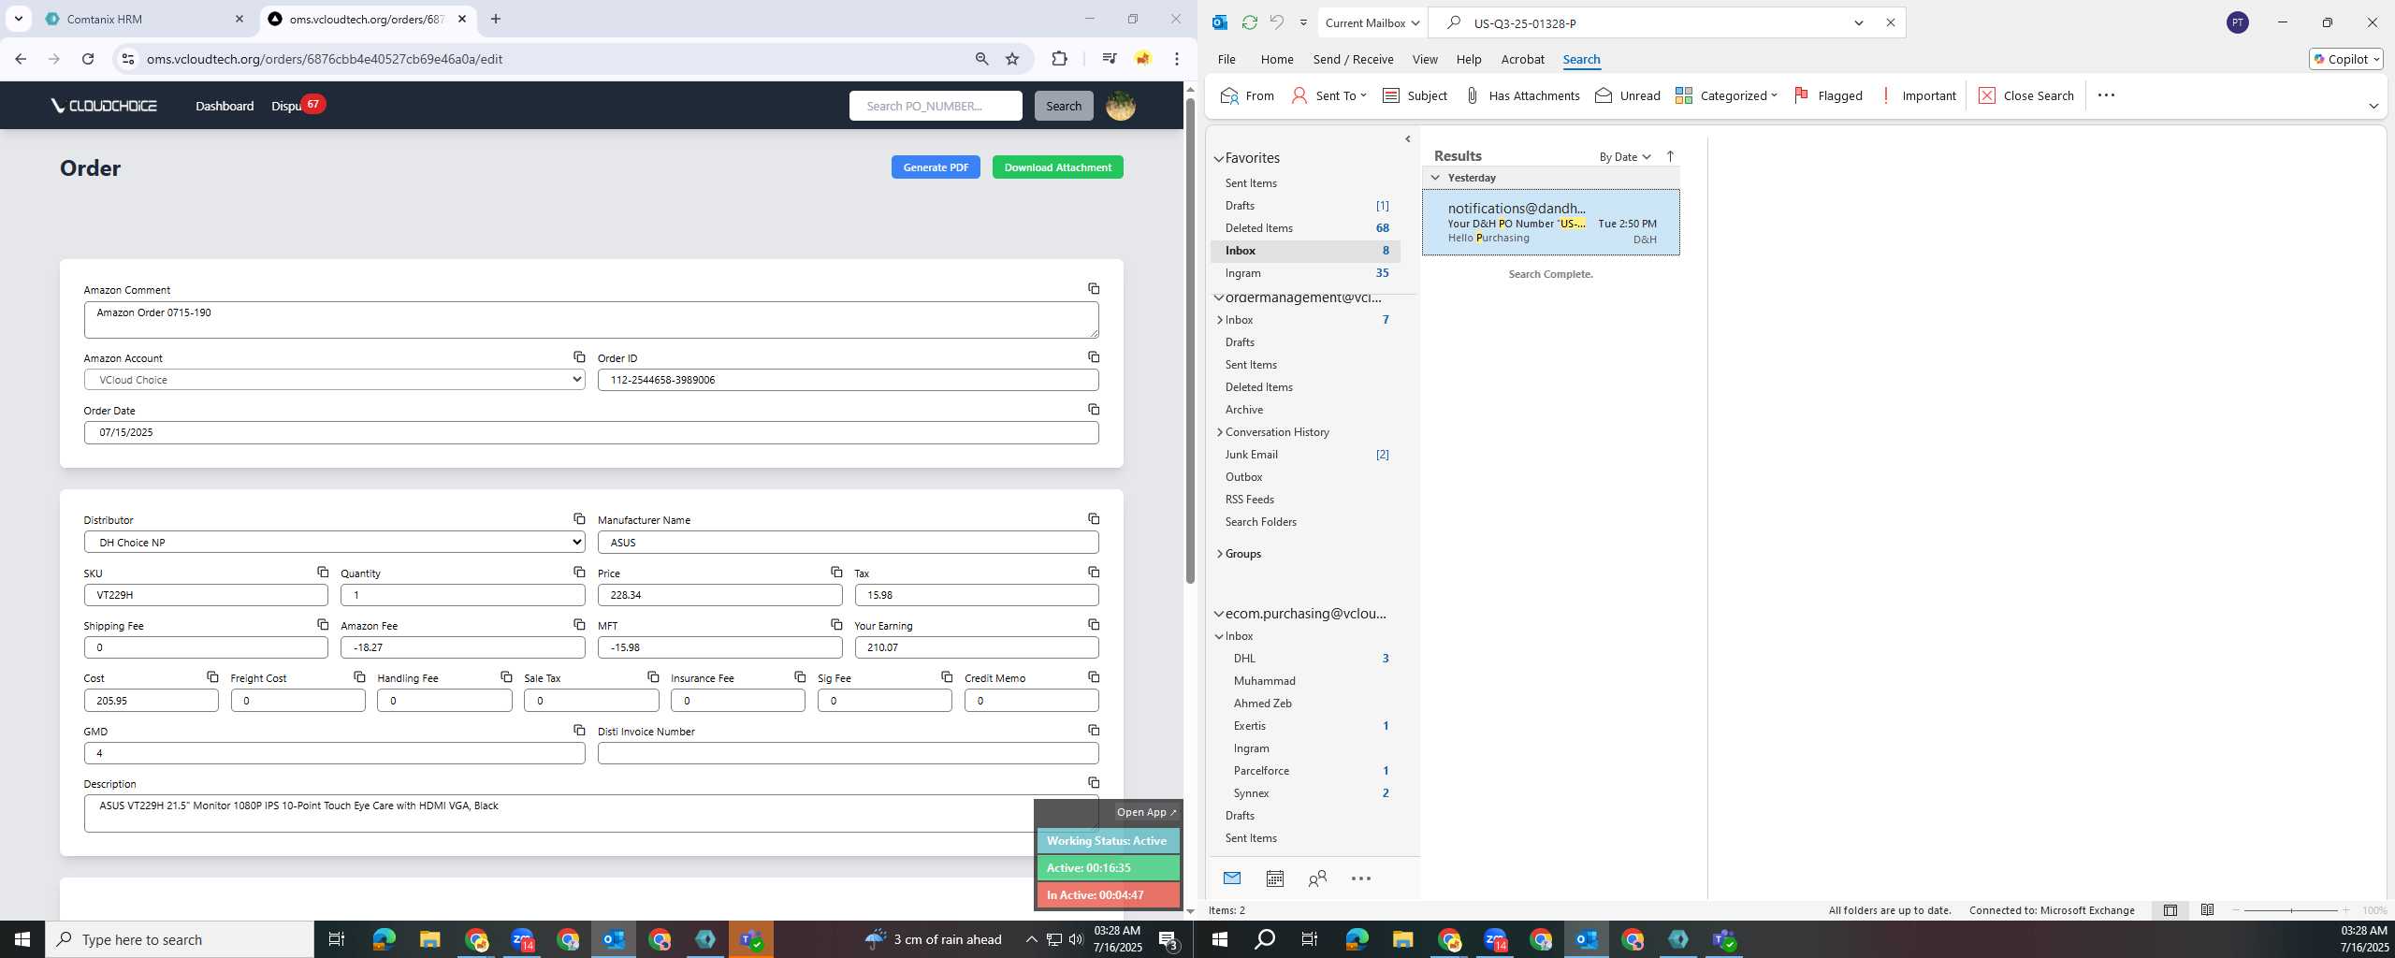Filter results by Has Attachments
The image size is (2395, 958).
pyautogui.click(x=1521, y=95)
